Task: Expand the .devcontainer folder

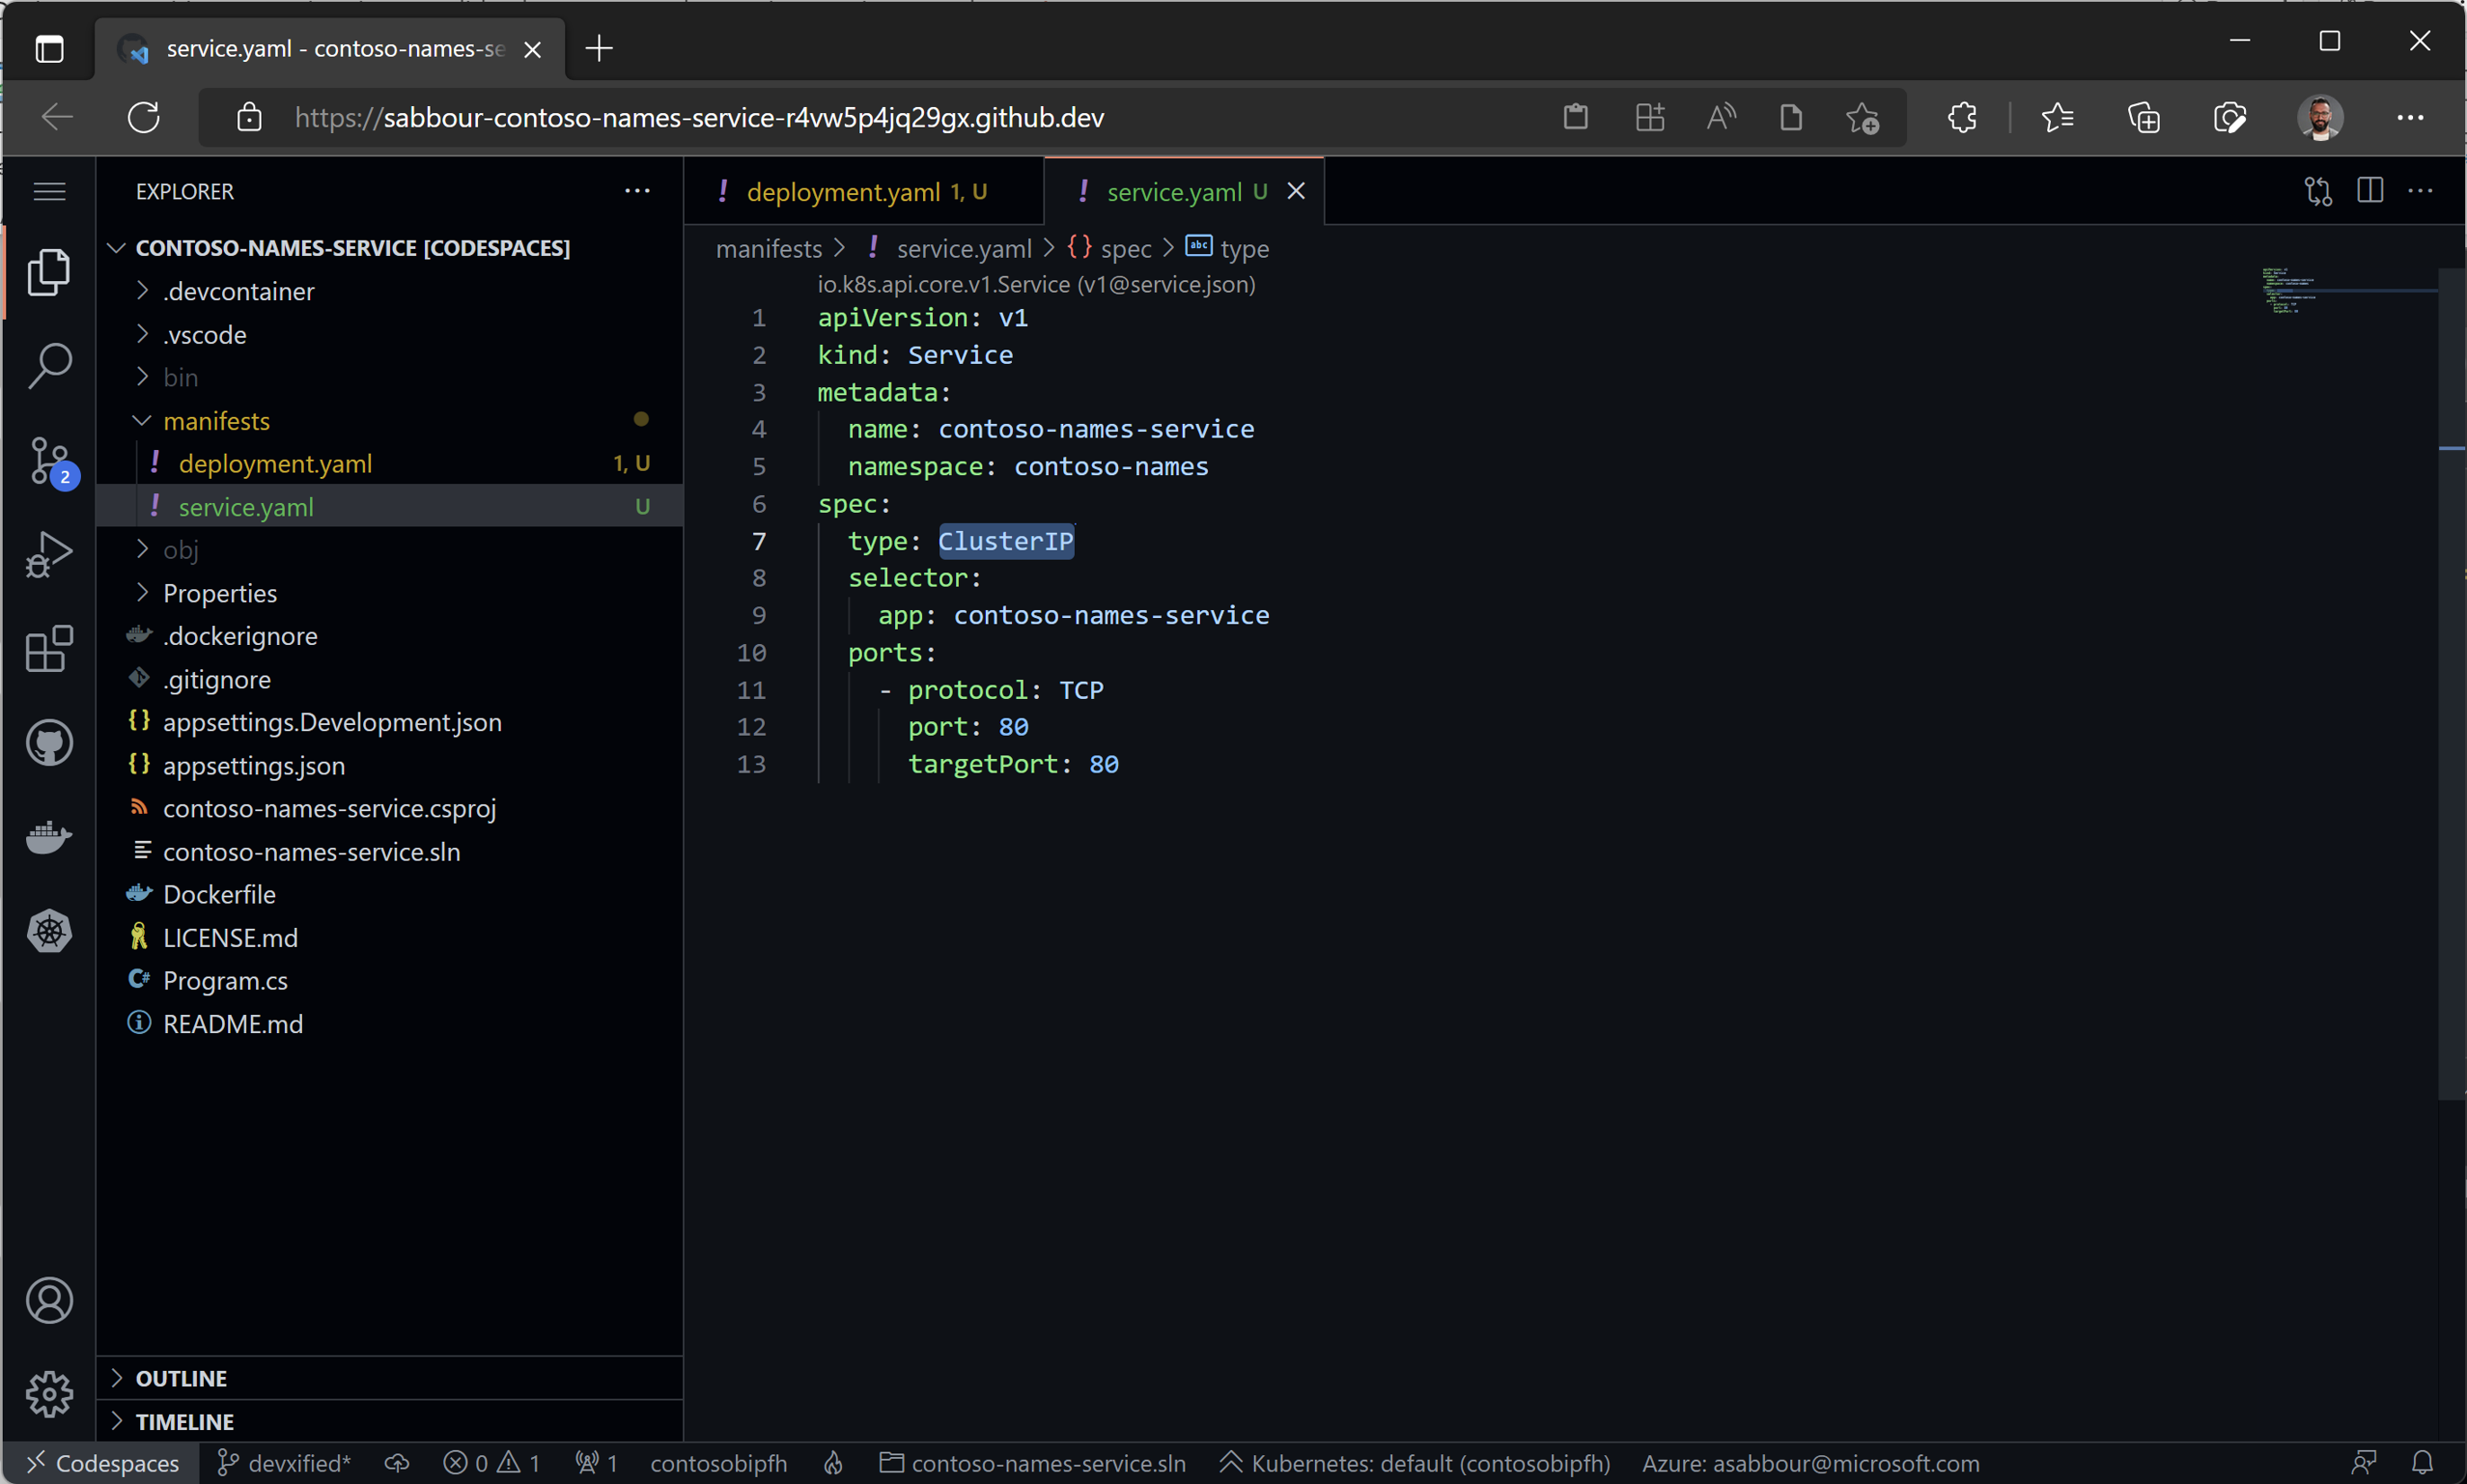Action: click(238, 291)
